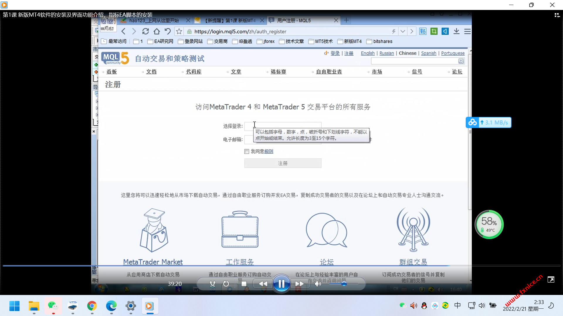Open the 注册 link in header
Image resolution: width=563 pixels, height=316 pixels.
(x=349, y=53)
